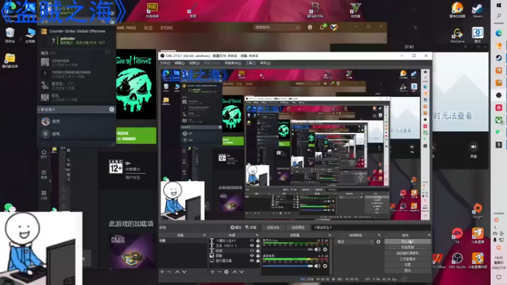Open mic/Aux audio settings gear

click(325, 250)
